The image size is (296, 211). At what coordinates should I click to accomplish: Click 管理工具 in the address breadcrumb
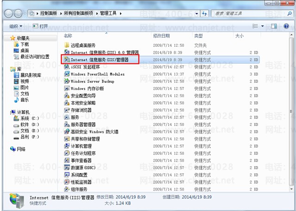tap(108, 13)
